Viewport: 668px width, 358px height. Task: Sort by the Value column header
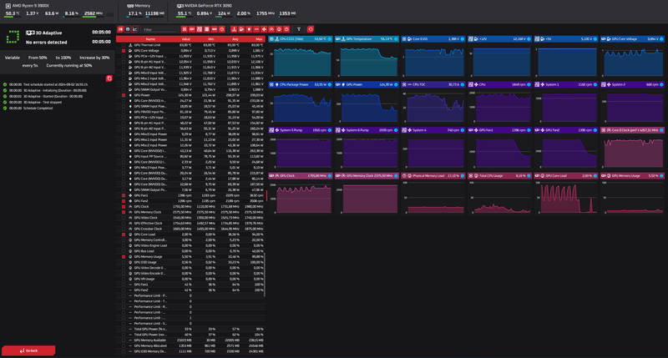tap(185, 39)
